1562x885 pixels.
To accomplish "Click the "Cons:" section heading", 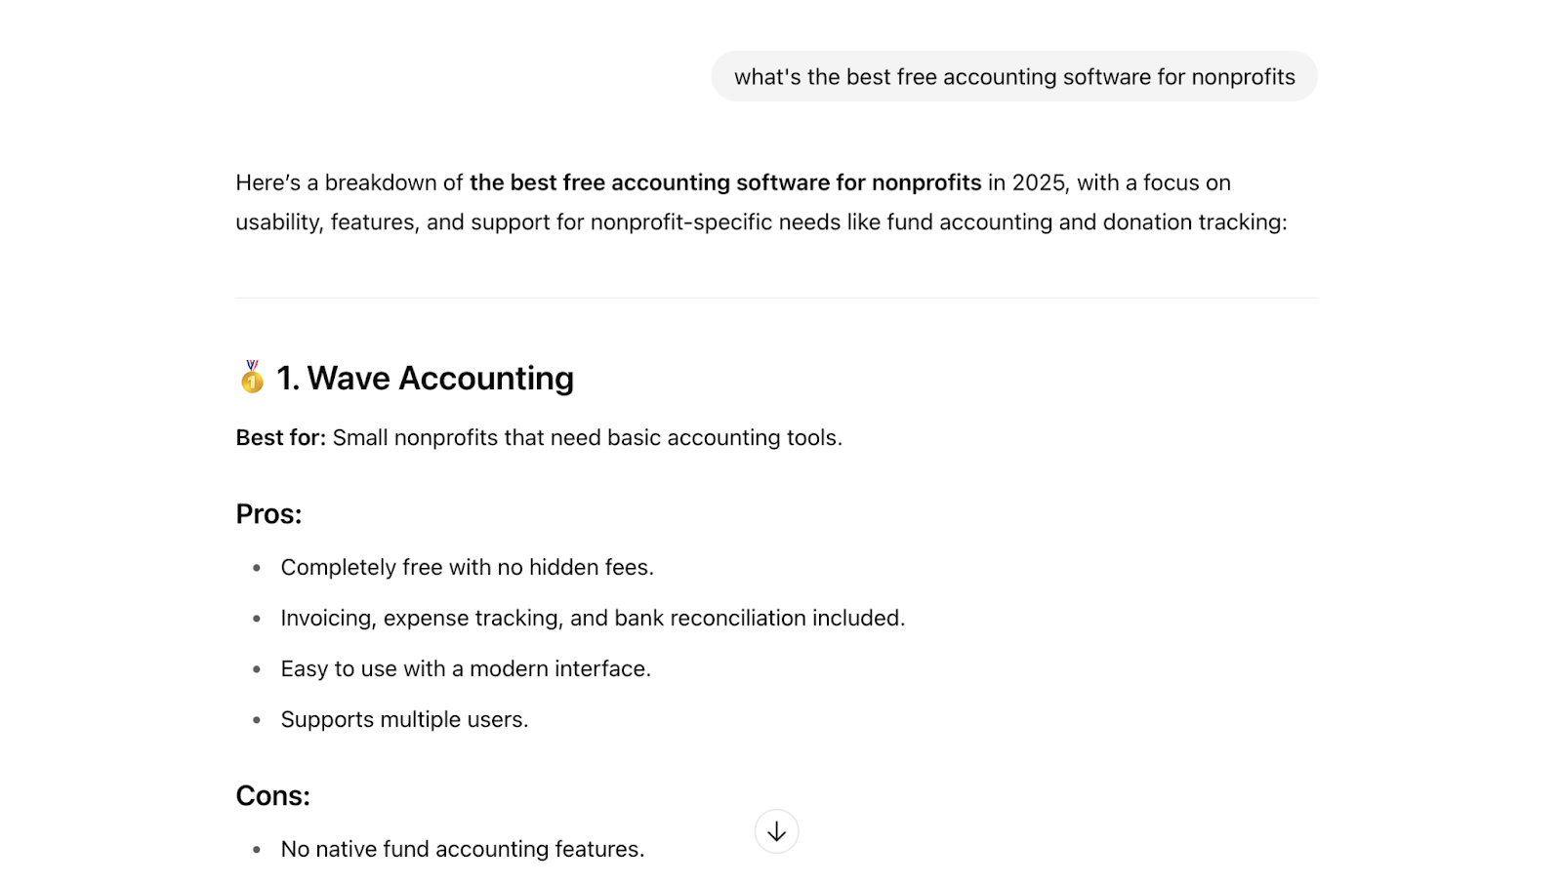I will click(x=272, y=796).
